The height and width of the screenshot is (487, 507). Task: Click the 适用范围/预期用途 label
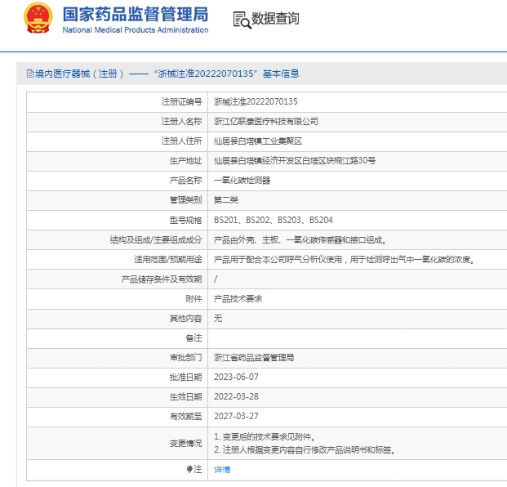pyautogui.click(x=168, y=260)
